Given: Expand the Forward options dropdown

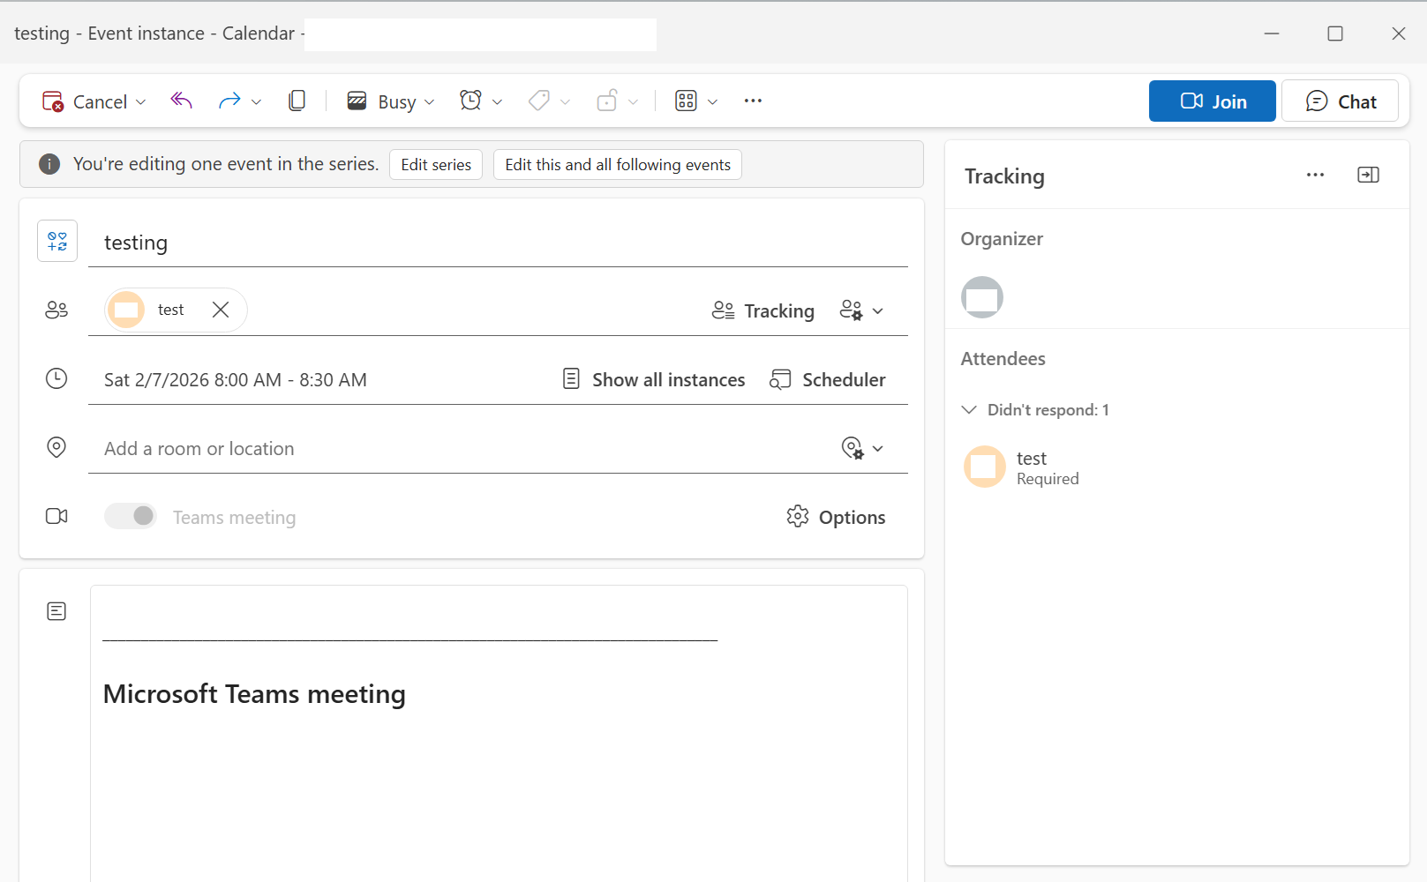Looking at the screenshot, I should tap(257, 102).
